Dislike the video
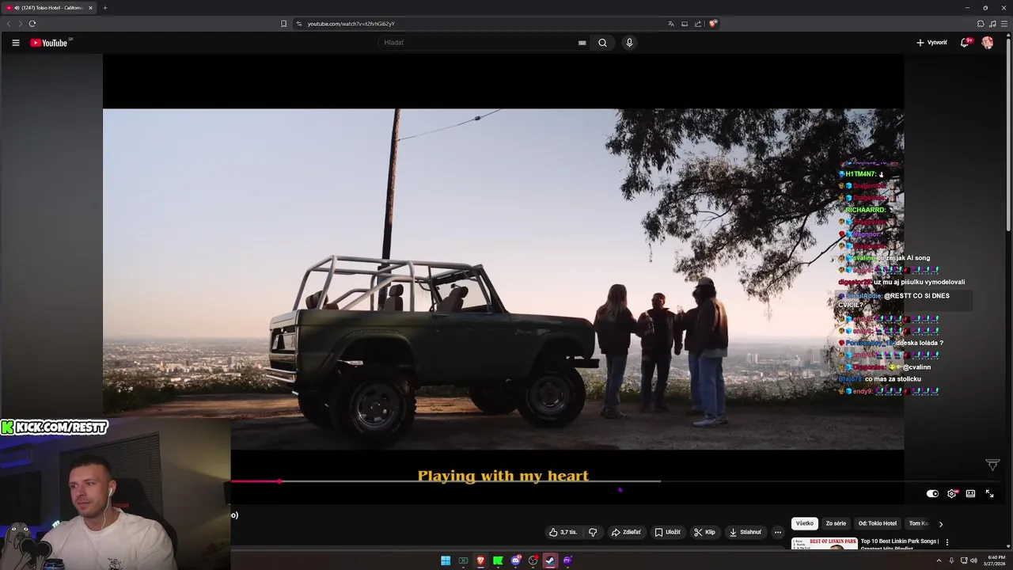 click(593, 532)
